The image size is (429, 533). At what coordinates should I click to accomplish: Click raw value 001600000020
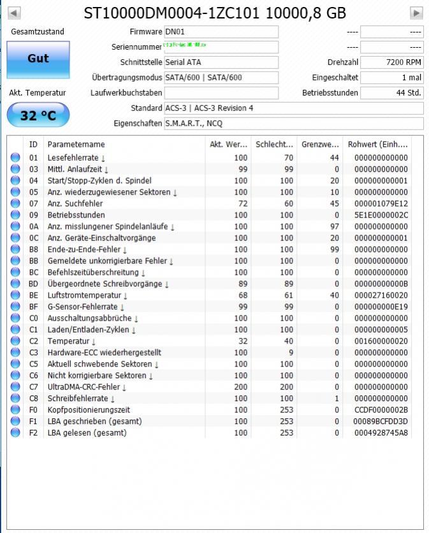(381, 341)
